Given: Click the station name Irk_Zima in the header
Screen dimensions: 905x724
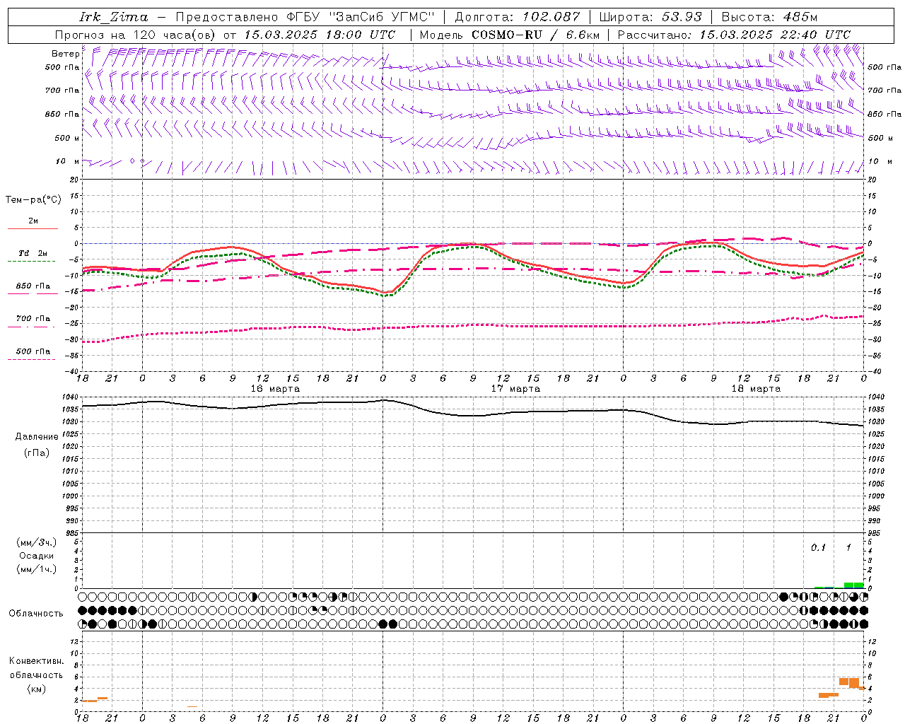Looking at the screenshot, I should (114, 17).
